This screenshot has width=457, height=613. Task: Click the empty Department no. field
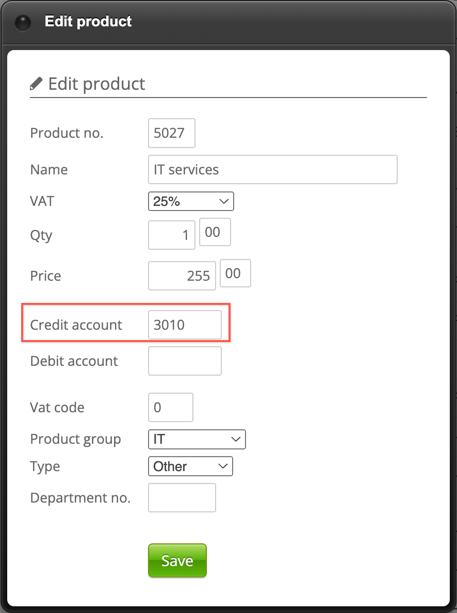pyautogui.click(x=182, y=498)
